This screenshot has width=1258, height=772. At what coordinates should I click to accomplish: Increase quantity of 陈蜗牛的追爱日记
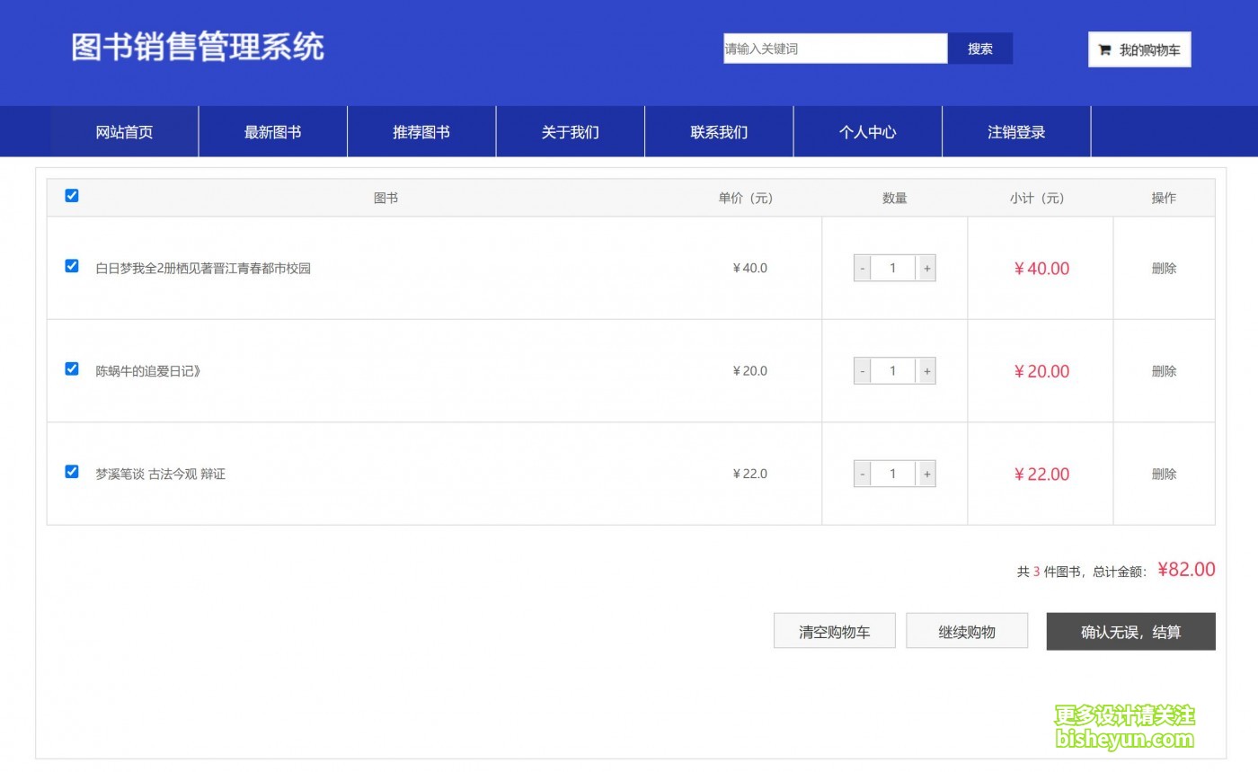point(926,371)
